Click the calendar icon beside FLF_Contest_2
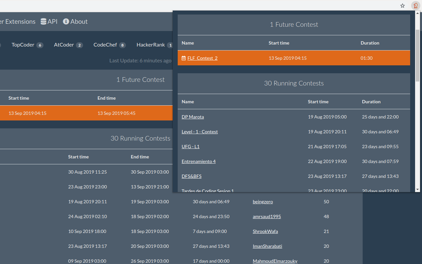The height and width of the screenshot is (264, 422). pyautogui.click(x=184, y=58)
